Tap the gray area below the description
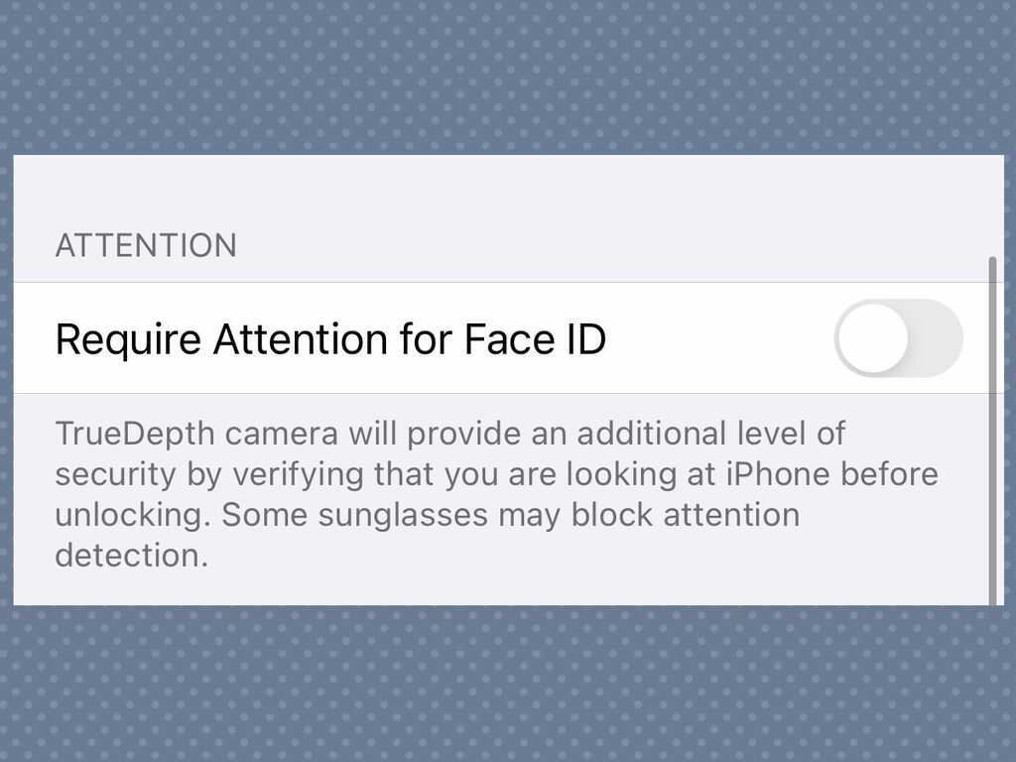Screen dimensions: 1016x762 [x=496, y=585]
